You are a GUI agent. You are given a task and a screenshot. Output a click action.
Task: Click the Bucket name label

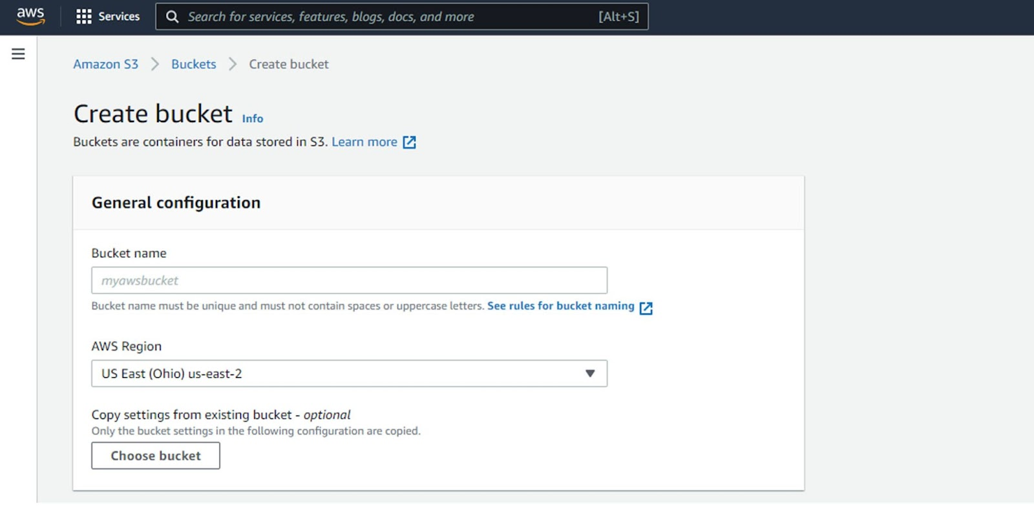pyautogui.click(x=129, y=253)
